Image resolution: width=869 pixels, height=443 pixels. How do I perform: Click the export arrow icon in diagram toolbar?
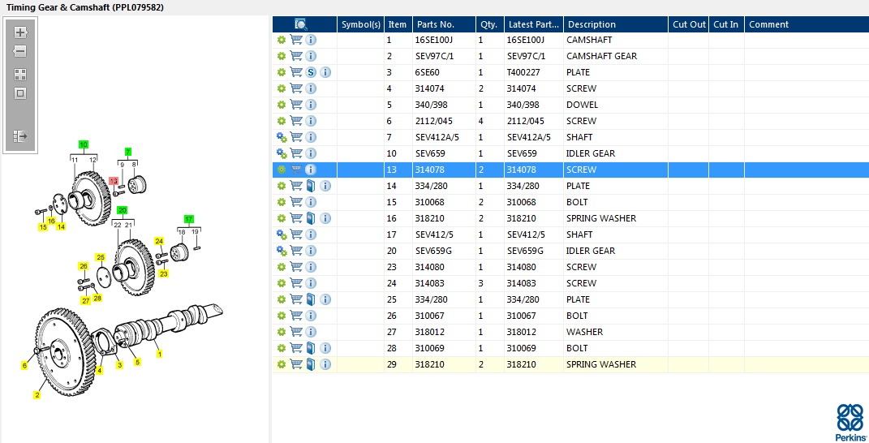pyautogui.click(x=20, y=135)
